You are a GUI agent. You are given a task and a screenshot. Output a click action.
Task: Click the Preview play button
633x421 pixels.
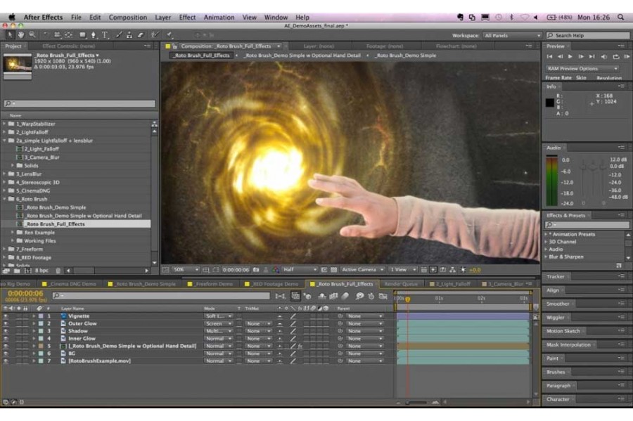[570, 57]
